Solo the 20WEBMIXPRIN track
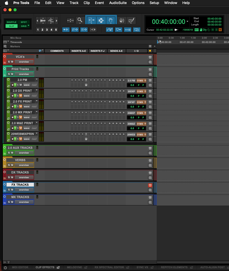Viewport: 229px width, 271px height. [18, 139]
